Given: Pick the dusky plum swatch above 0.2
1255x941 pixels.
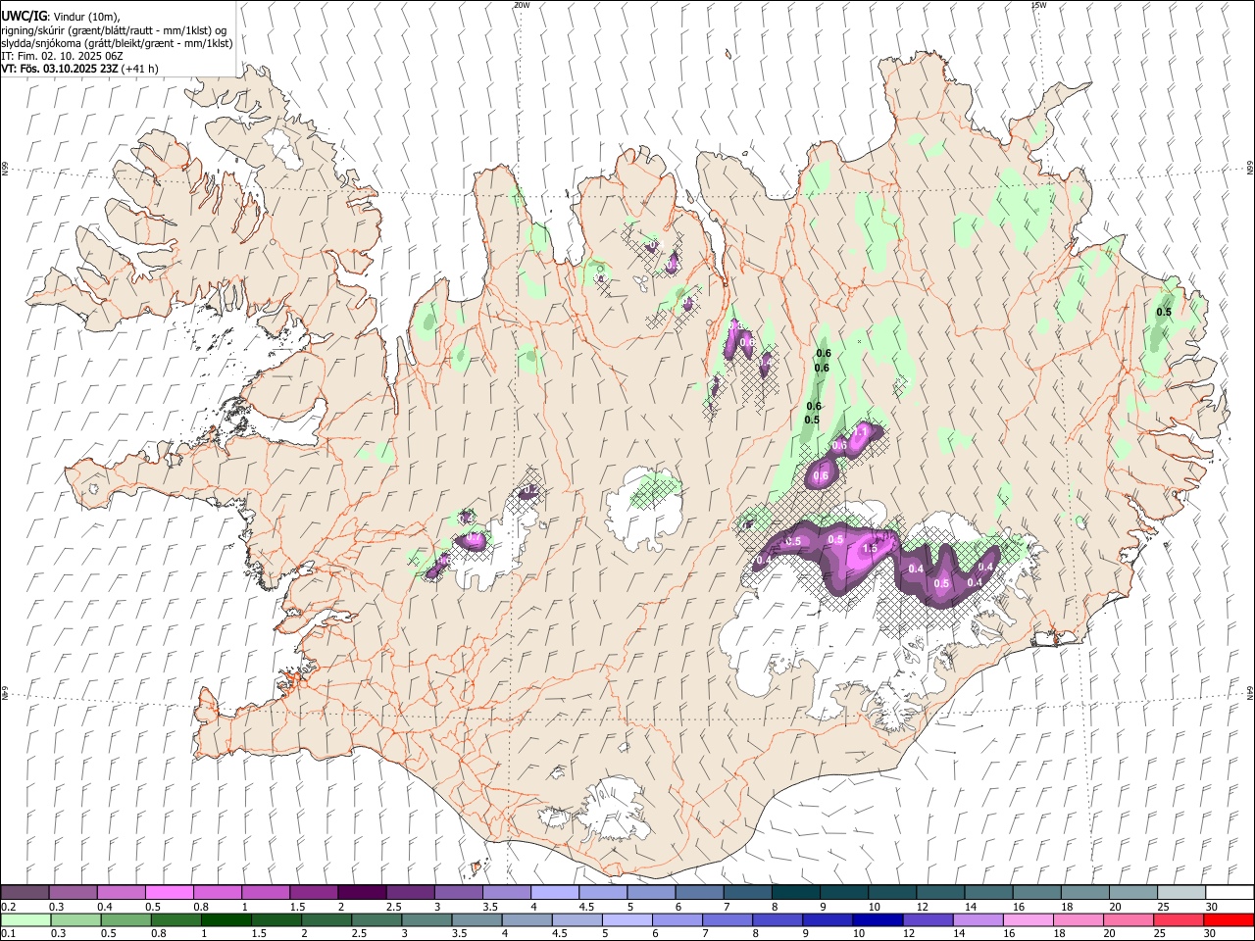Looking at the screenshot, I should 25,893.
